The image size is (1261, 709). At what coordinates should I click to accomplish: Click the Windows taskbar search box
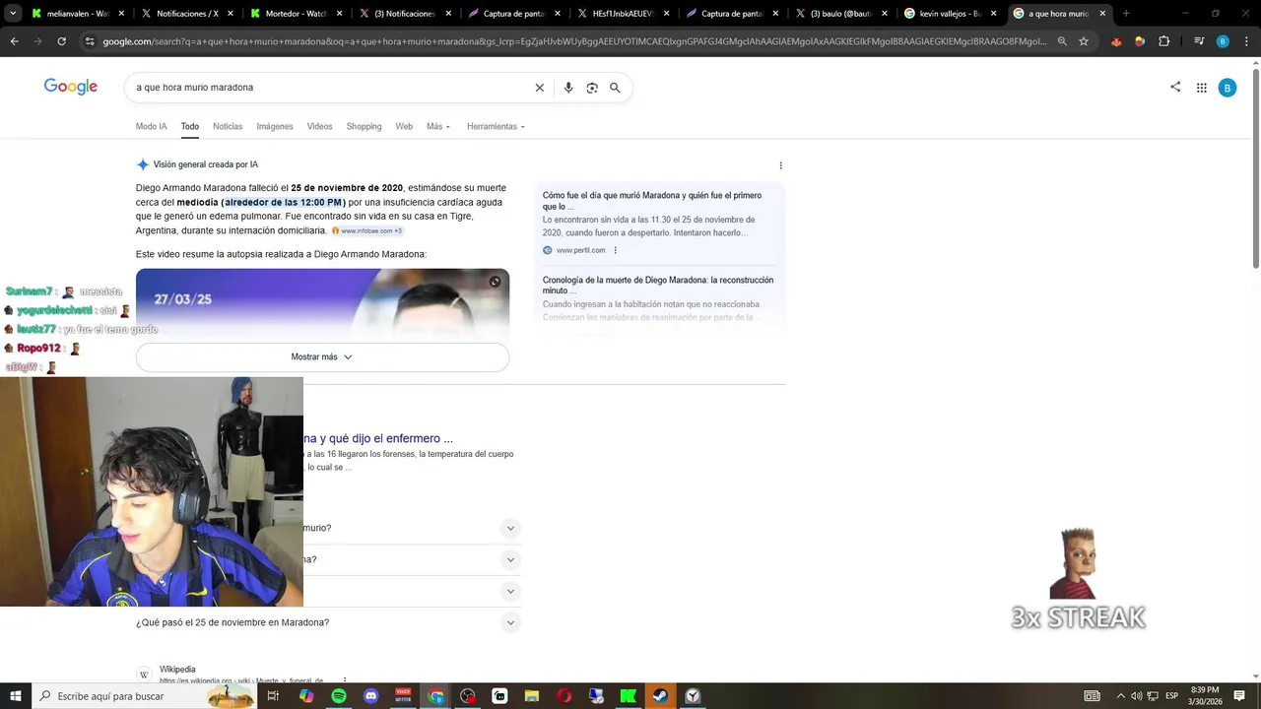[x=145, y=696]
